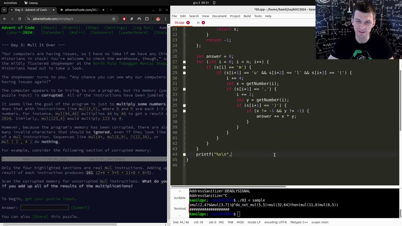
Task: Open browser profile avatar
Action: pos(158,19)
